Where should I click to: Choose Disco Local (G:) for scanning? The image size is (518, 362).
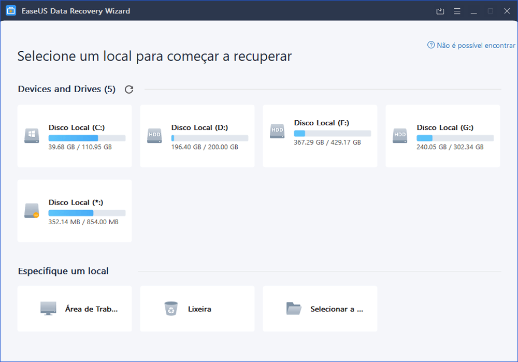(x=442, y=136)
